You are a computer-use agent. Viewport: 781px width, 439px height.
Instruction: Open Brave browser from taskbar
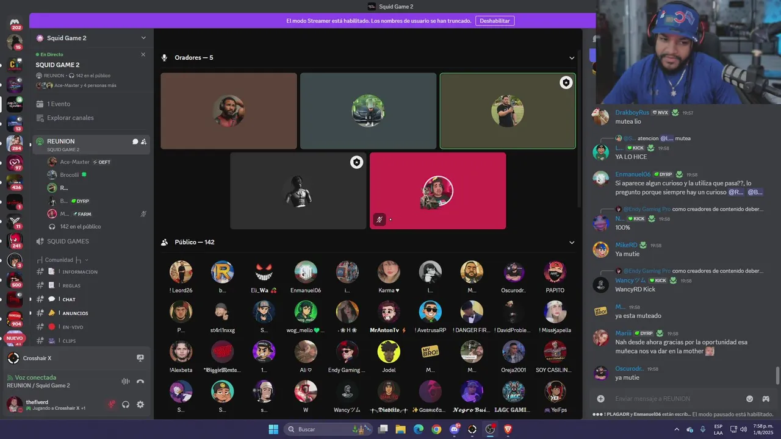(x=508, y=429)
